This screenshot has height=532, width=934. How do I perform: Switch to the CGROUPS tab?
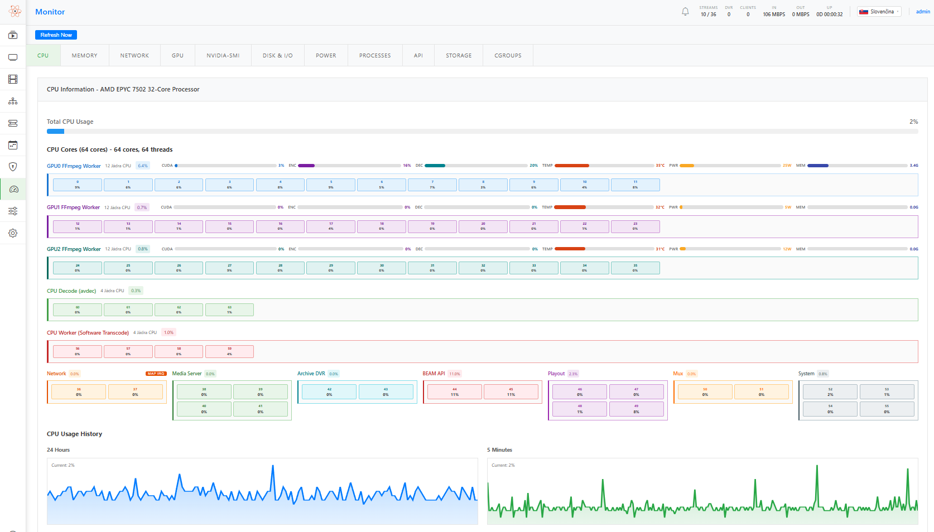point(508,56)
